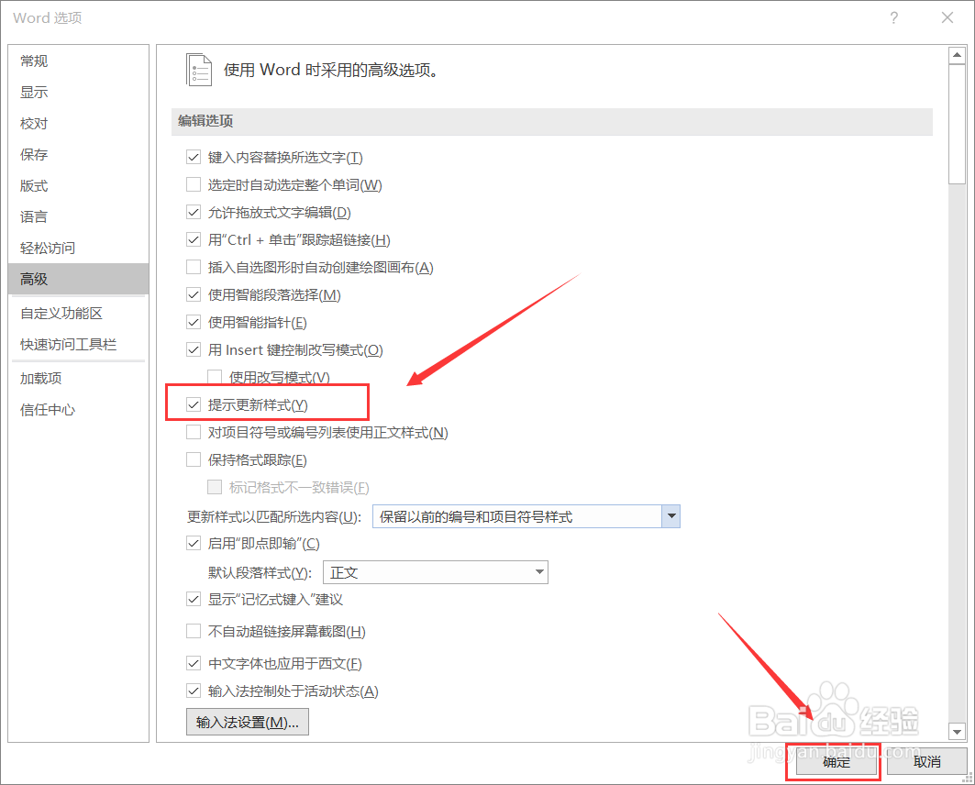This screenshot has width=975, height=785.
Task: Click the scrollbar down arrow
Action: coord(957,732)
